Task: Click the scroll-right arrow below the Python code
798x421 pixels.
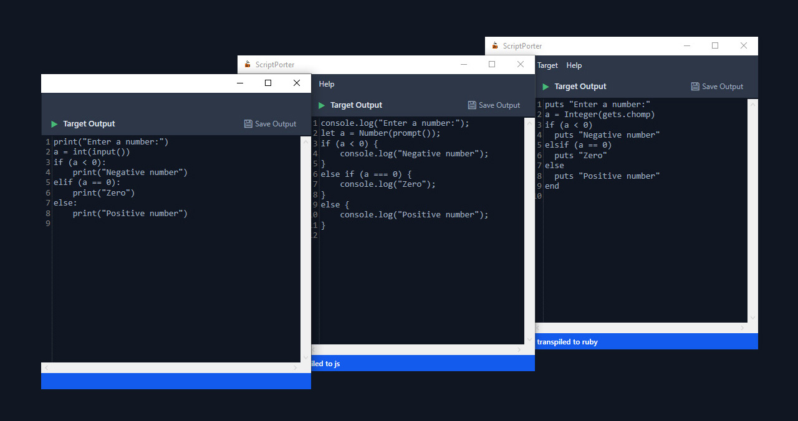Action: [296, 367]
